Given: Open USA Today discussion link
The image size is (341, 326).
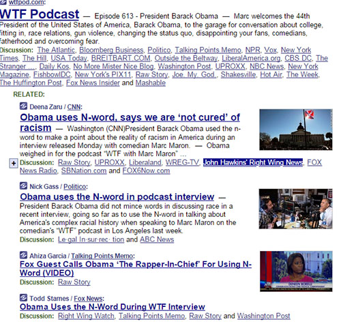Looking at the screenshot, I should coord(69,58).
